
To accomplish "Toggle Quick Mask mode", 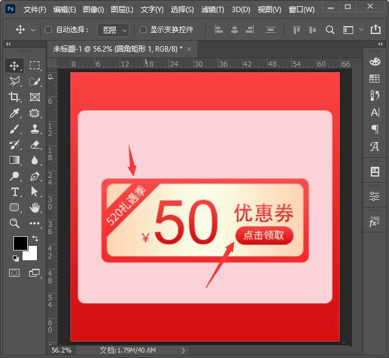I will click(x=15, y=273).
